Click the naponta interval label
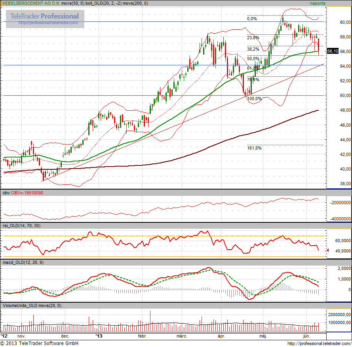 pos(318,4)
